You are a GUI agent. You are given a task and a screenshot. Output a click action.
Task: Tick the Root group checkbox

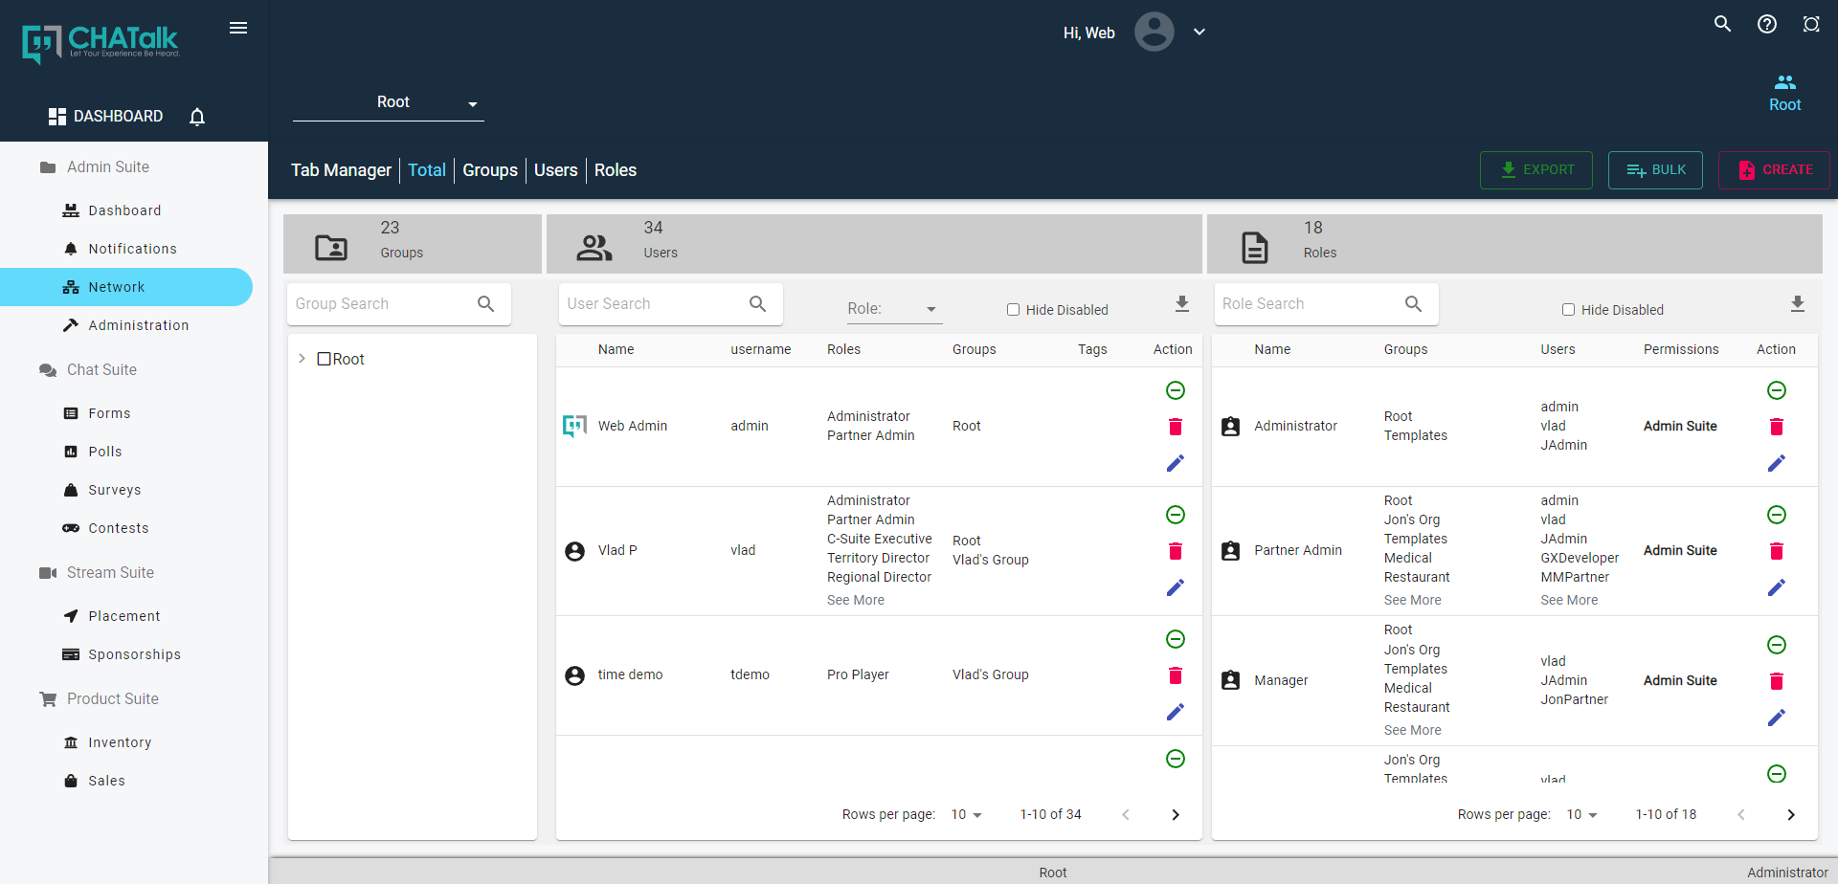[x=325, y=359]
